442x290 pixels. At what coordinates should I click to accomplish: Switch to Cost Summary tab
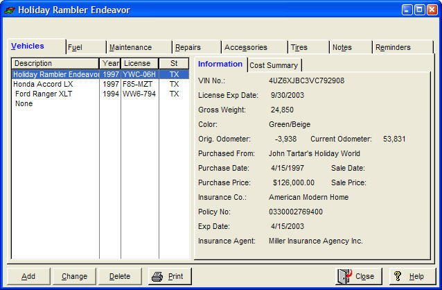pyautogui.click(x=274, y=65)
